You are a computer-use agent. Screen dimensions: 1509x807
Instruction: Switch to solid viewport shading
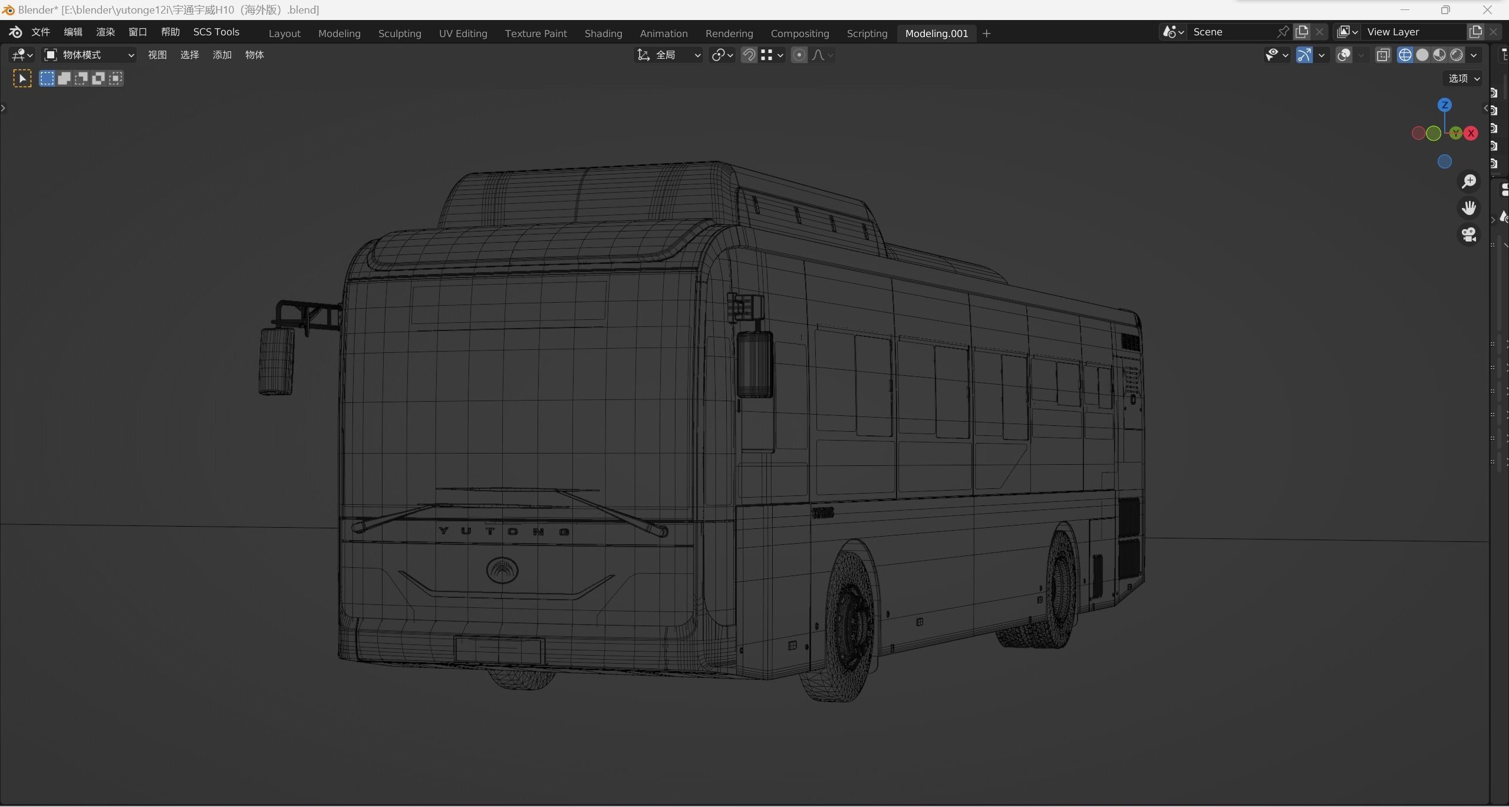(x=1422, y=55)
